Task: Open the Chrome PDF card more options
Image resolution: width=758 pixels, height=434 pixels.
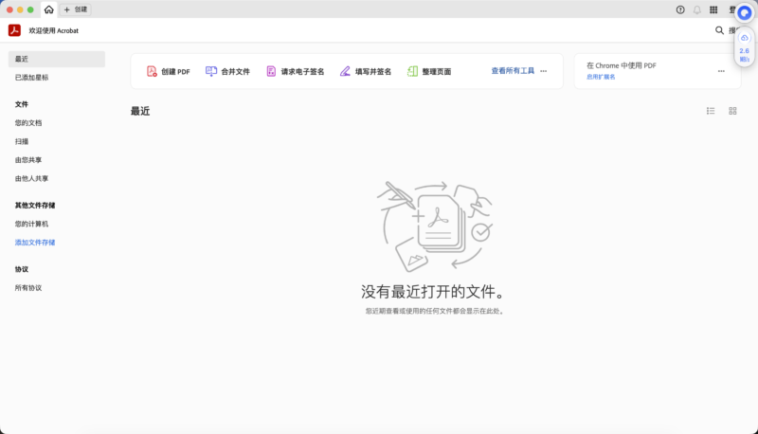Action: tap(721, 71)
